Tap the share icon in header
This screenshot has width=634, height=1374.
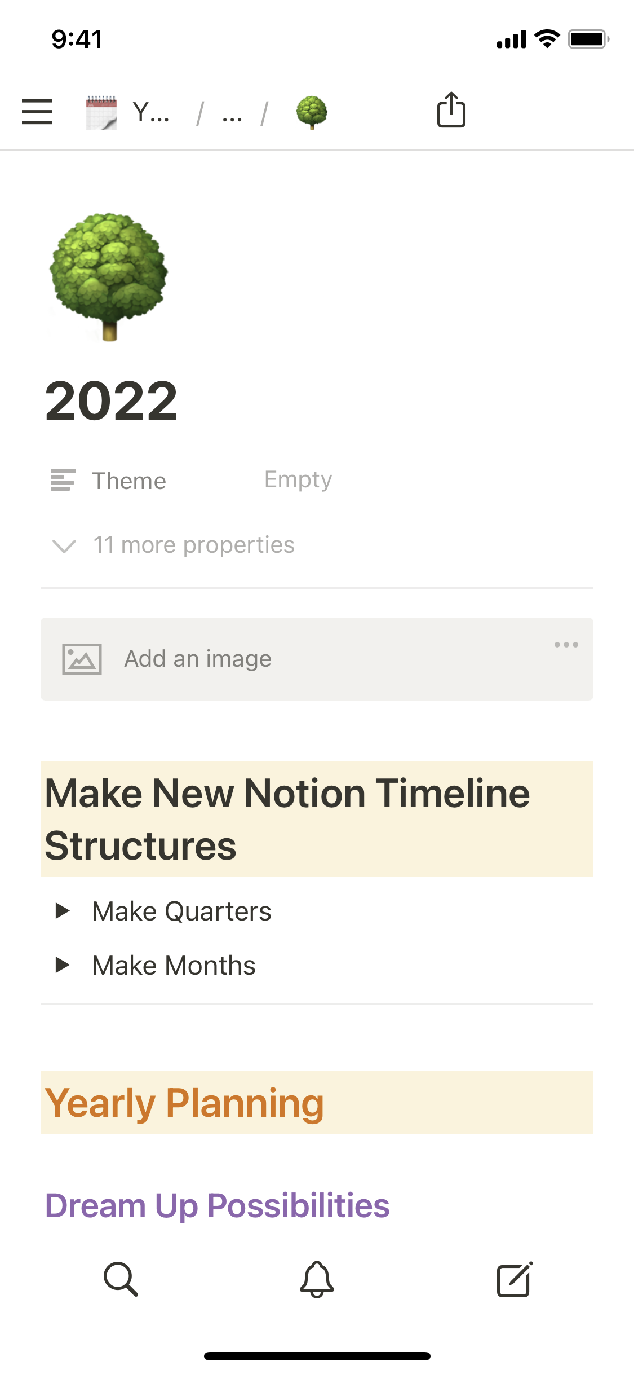[451, 110]
